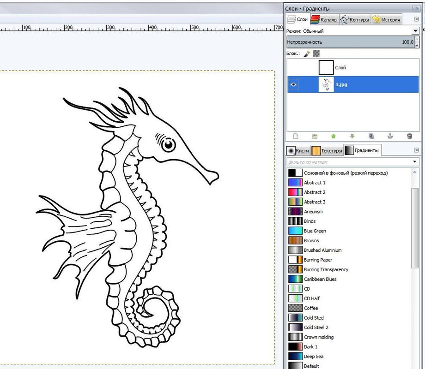Expand the tag filter dropdown arrow
425x369 pixels.
415,161
